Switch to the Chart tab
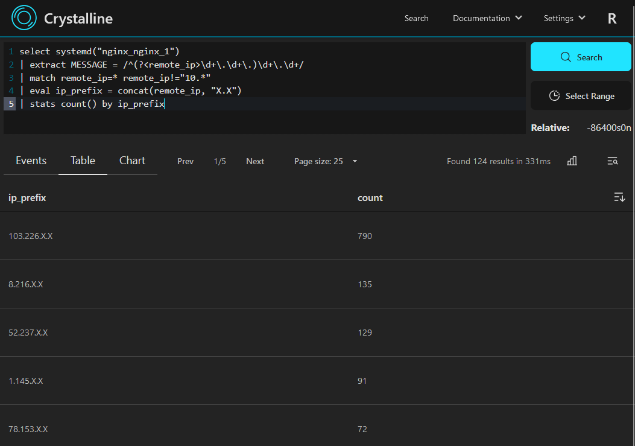 pos(133,161)
